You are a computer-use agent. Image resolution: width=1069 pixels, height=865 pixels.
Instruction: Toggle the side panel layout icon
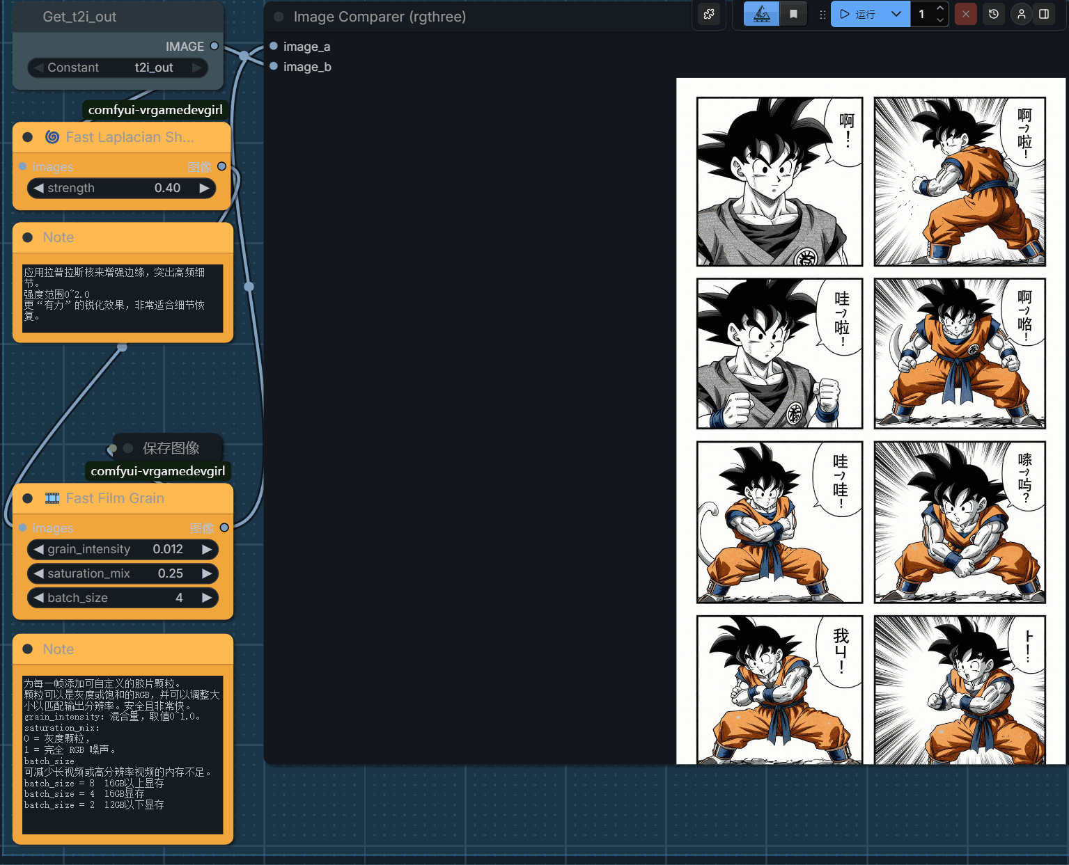pyautogui.click(x=1044, y=14)
